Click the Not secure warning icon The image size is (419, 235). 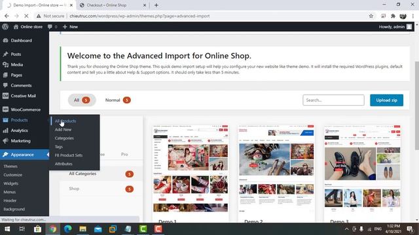[x=39, y=16]
